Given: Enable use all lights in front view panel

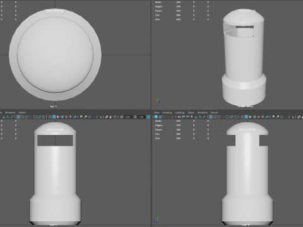Looking at the screenshot, I should [71, 117].
